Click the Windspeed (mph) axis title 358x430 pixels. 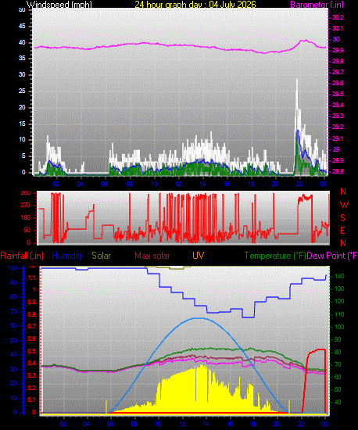click(59, 5)
